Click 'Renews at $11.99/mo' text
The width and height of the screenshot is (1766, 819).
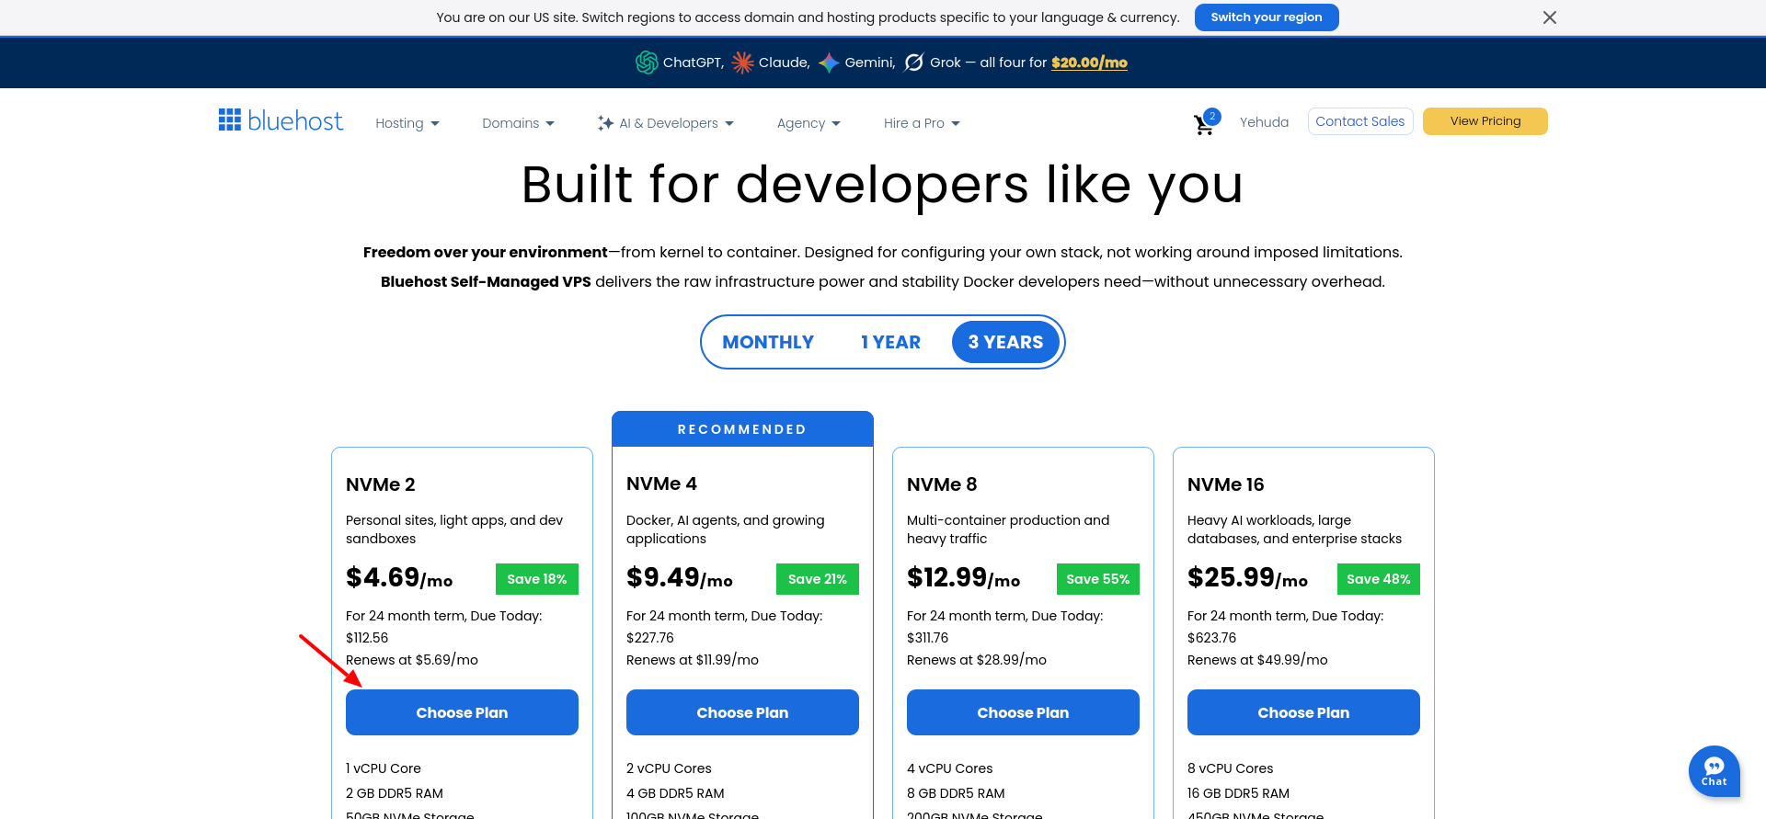[693, 660]
